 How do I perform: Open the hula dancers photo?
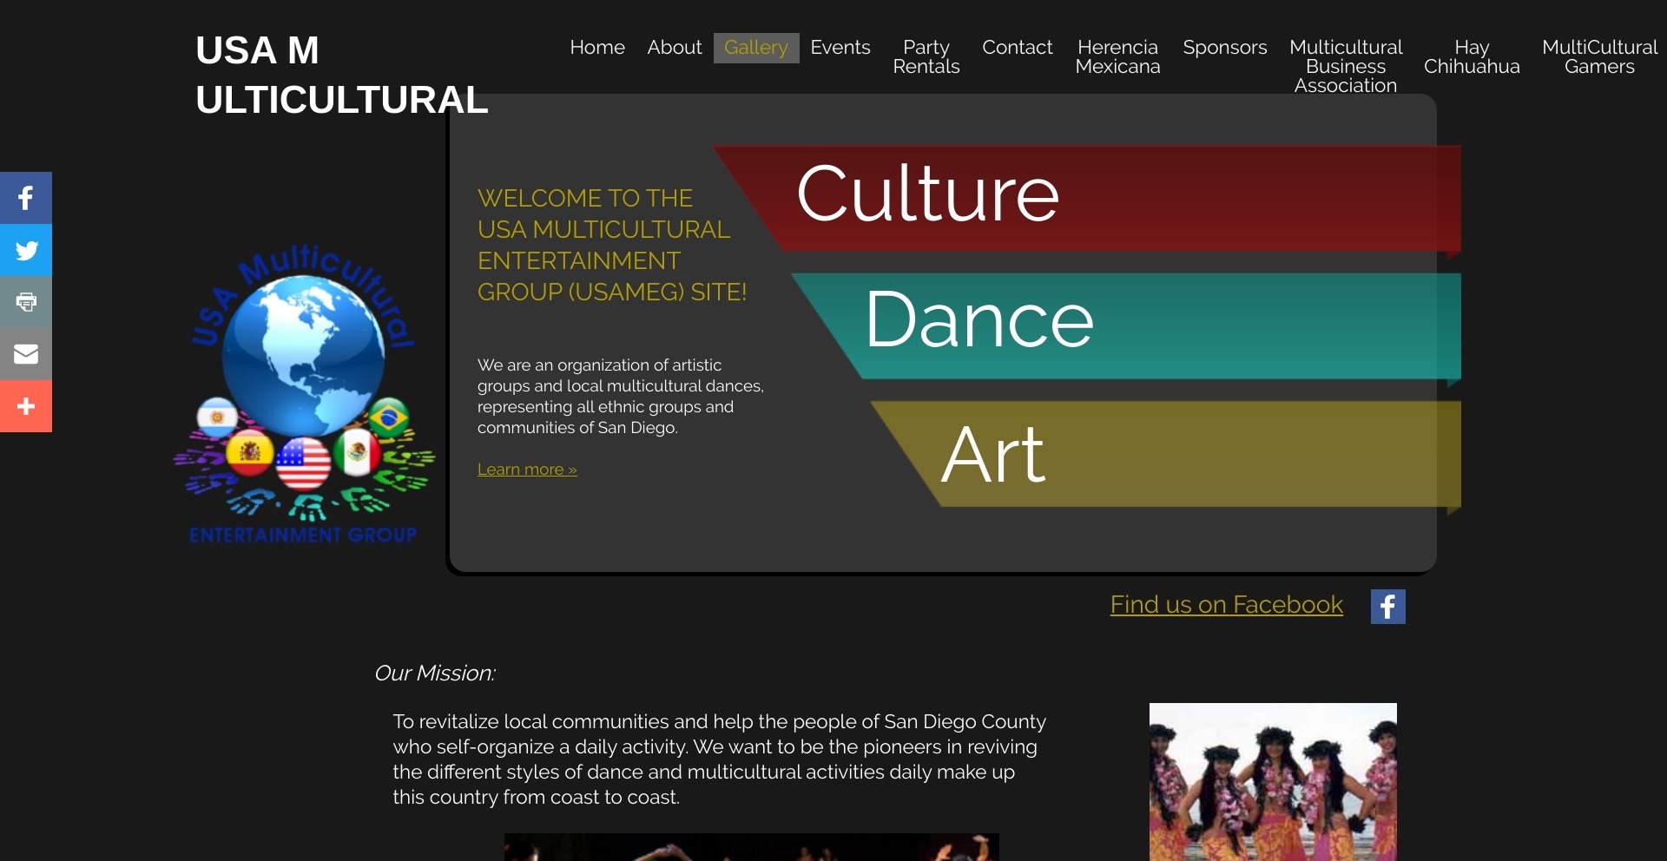click(x=1273, y=782)
